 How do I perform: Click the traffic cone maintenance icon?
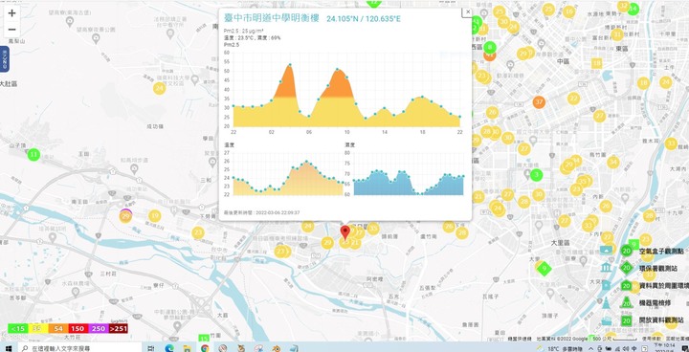[607, 303]
